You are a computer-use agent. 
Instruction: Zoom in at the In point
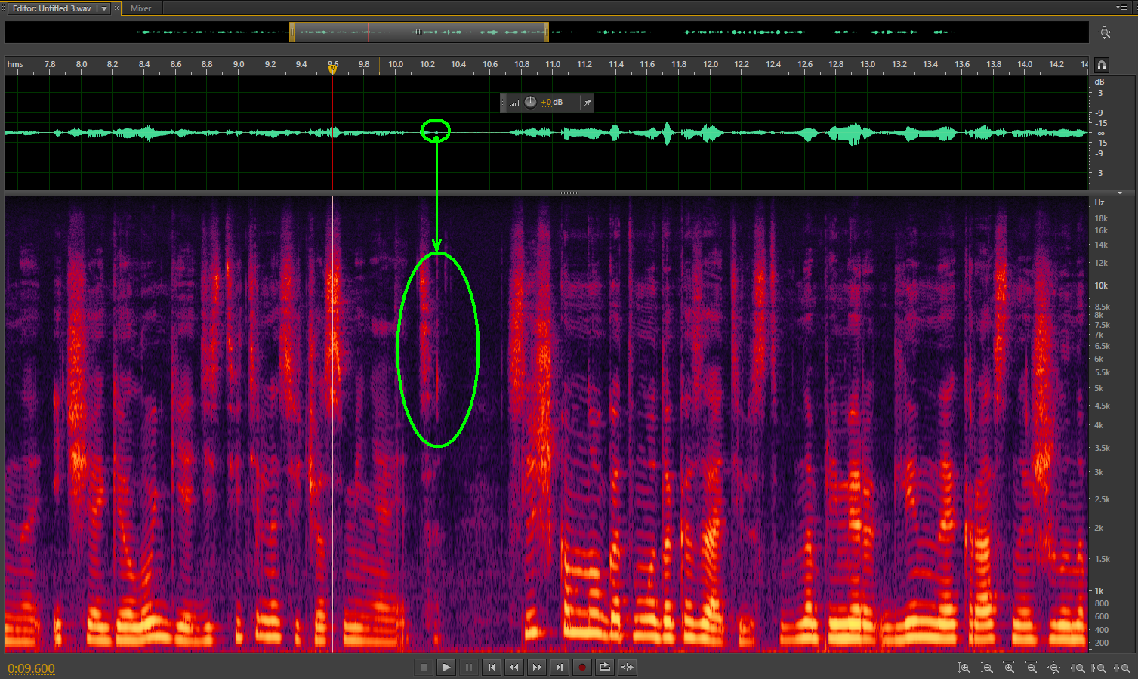(1078, 668)
